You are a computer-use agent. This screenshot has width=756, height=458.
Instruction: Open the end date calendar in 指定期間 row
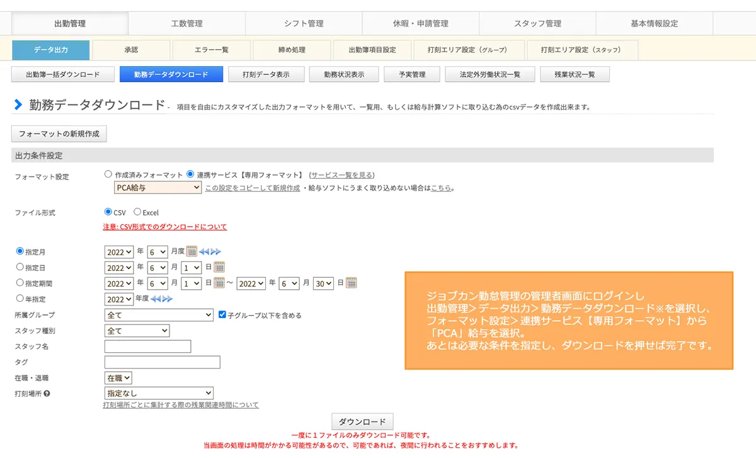(x=352, y=283)
